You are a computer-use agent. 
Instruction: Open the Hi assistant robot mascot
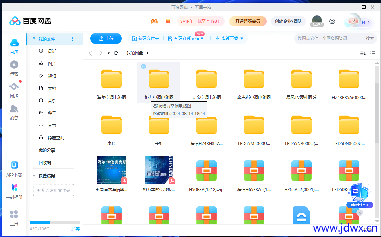358,21
